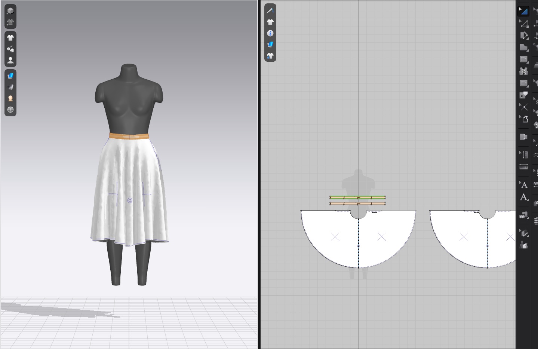Image resolution: width=538 pixels, height=349 pixels.
Task: Toggle avatar display in 3D view
Action: (10, 60)
